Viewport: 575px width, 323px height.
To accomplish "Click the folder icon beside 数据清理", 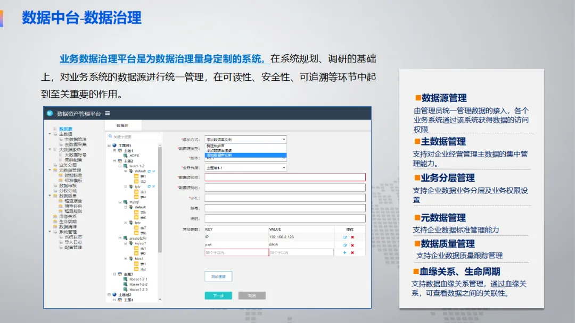I will click(55, 227).
